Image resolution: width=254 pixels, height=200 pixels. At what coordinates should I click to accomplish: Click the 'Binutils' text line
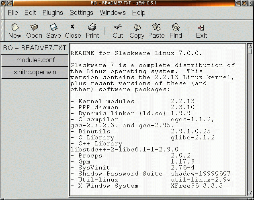pyautogui.click(x=94, y=131)
